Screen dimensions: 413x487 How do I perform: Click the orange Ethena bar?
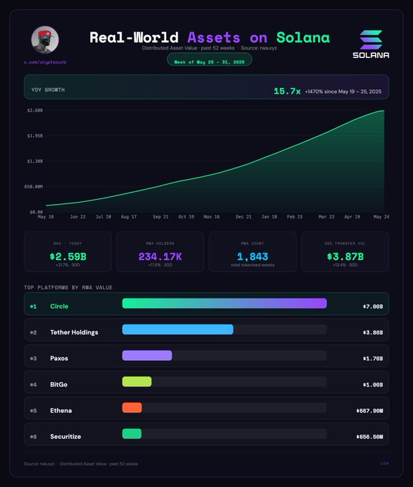pos(132,408)
